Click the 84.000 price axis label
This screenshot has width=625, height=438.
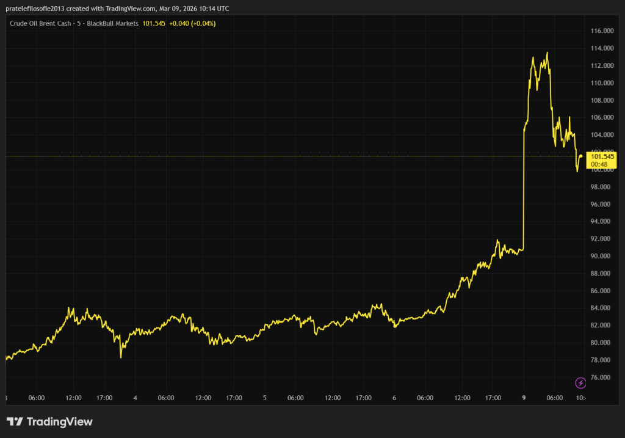602,308
